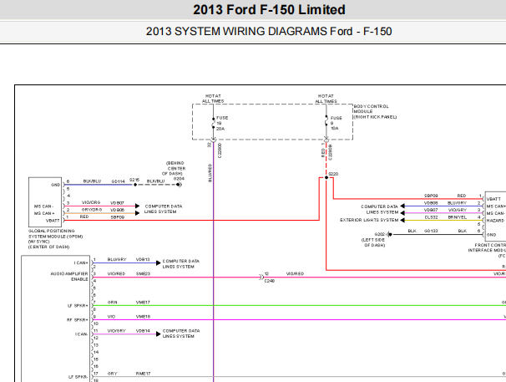This screenshot has height=382, width=506.
Task: Click the 'MS CAN -' pin label on the GPSM
Action: point(43,206)
